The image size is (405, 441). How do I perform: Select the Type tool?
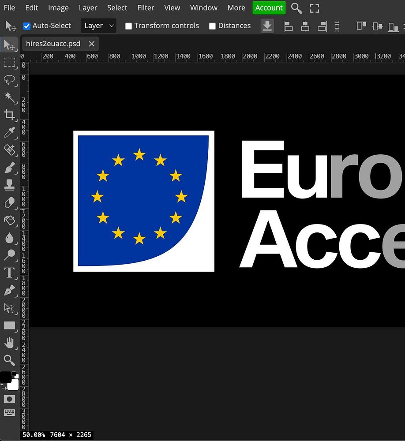(9, 273)
